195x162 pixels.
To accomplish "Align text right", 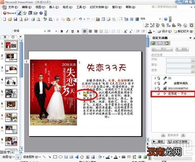I will click(x=96, y=31).
